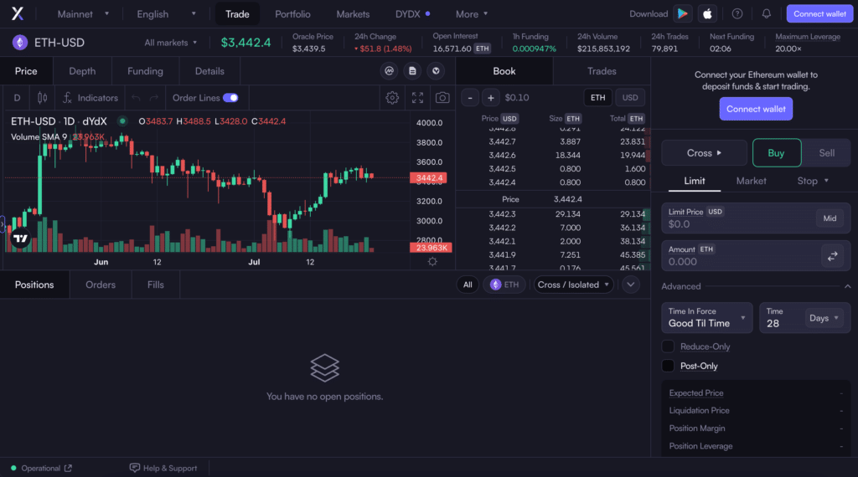Viewport: 858px width, 477px height.
Task: Open More menu dropdown
Action: (471, 13)
